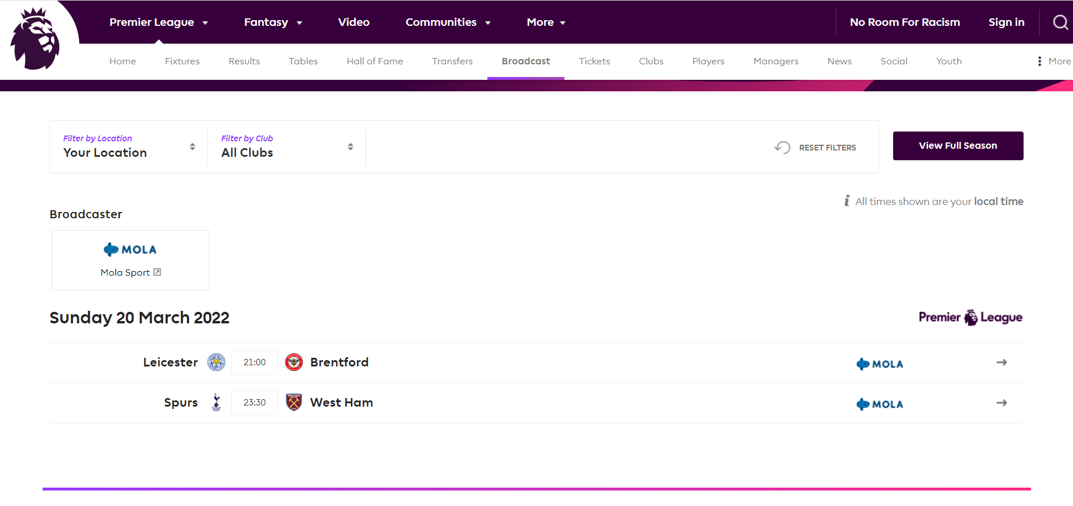Expand the top More dropdown menu
Image resolution: width=1073 pixels, height=506 pixels.
click(546, 22)
